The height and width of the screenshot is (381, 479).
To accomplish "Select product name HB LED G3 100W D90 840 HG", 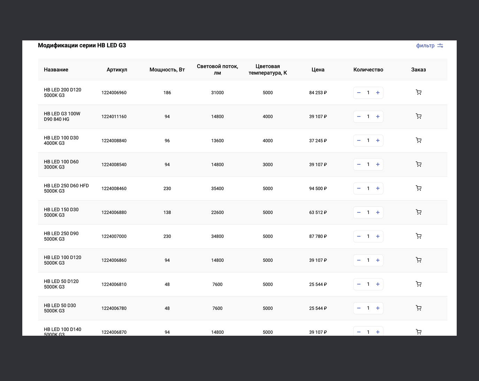I will (x=62, y=117).
